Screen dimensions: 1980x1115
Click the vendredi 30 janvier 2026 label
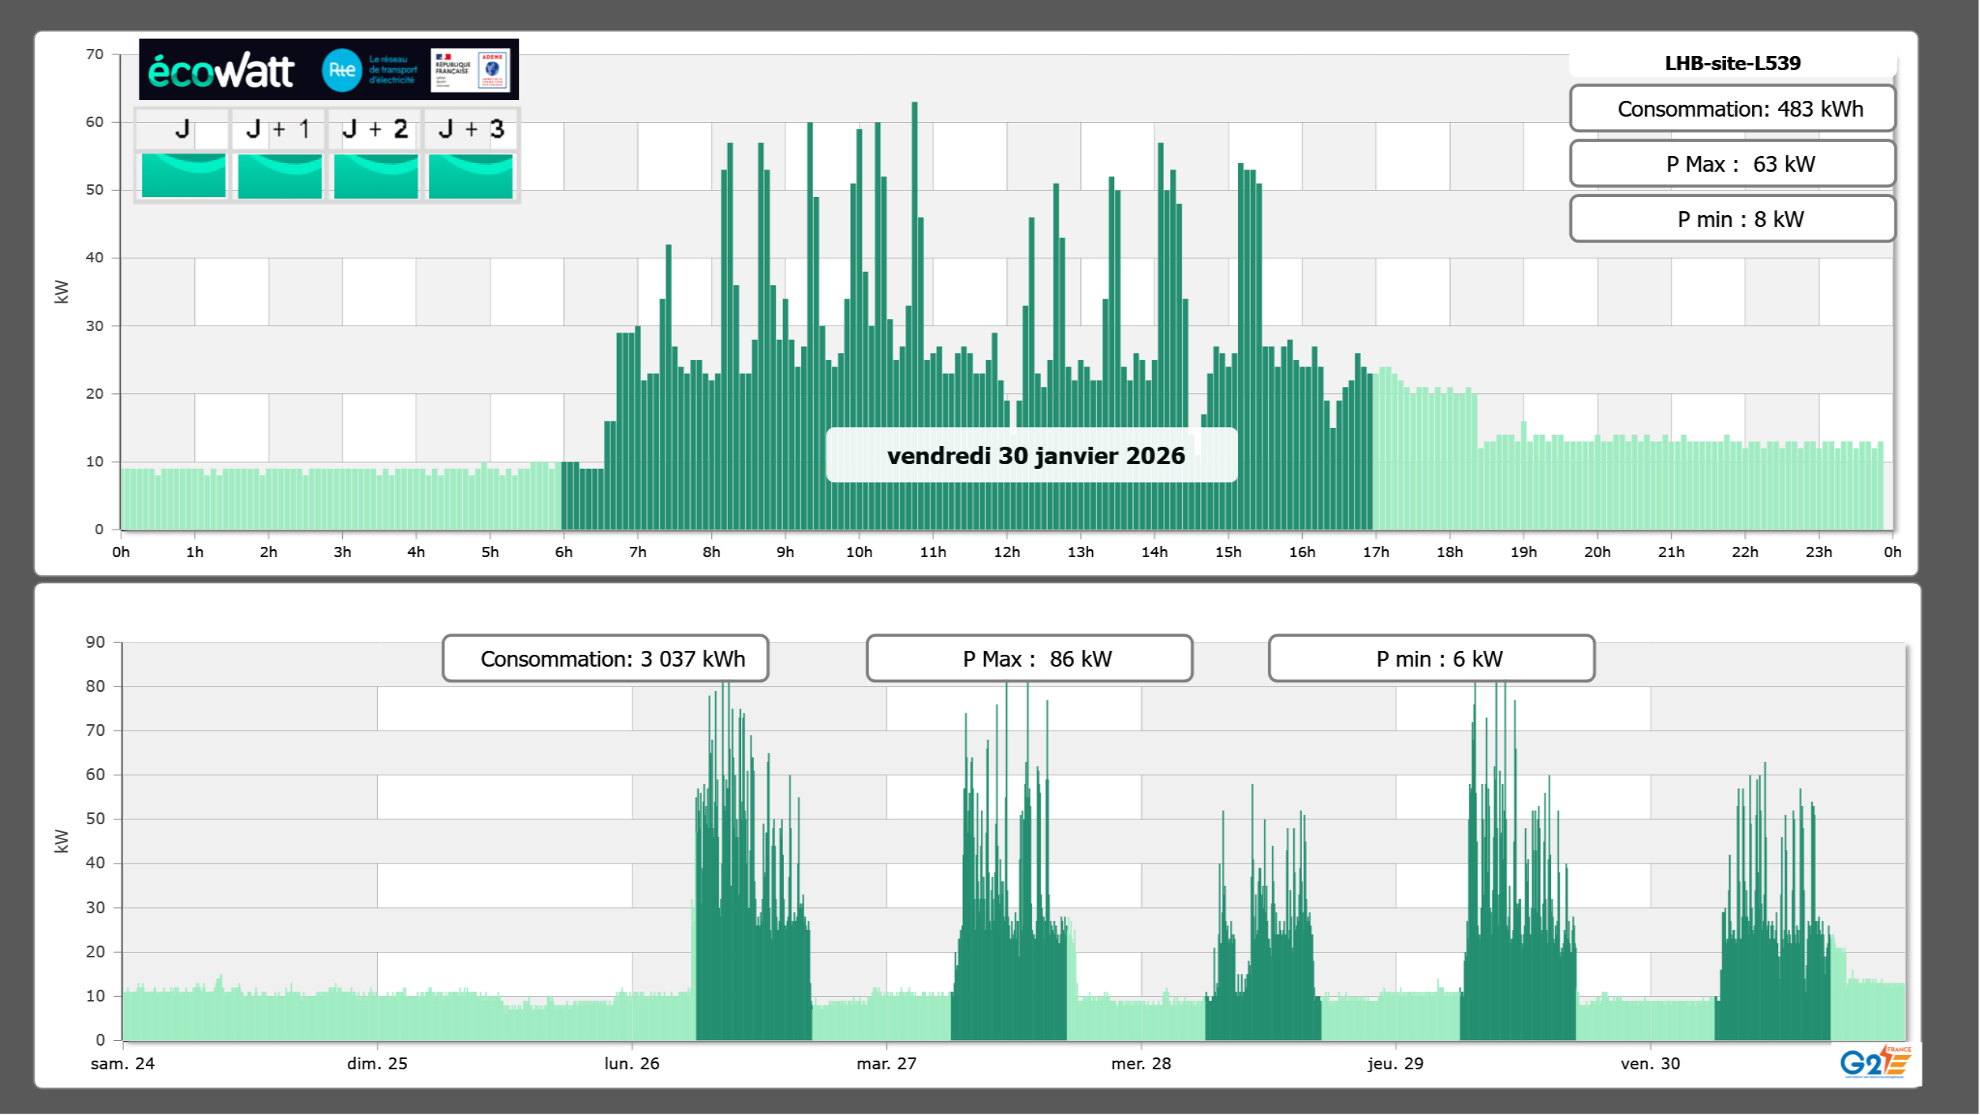[1035, 455]
